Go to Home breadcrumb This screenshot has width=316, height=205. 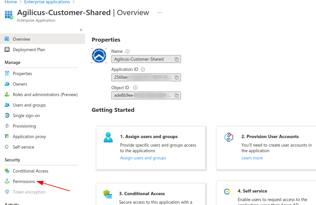(x=11, y=2)
